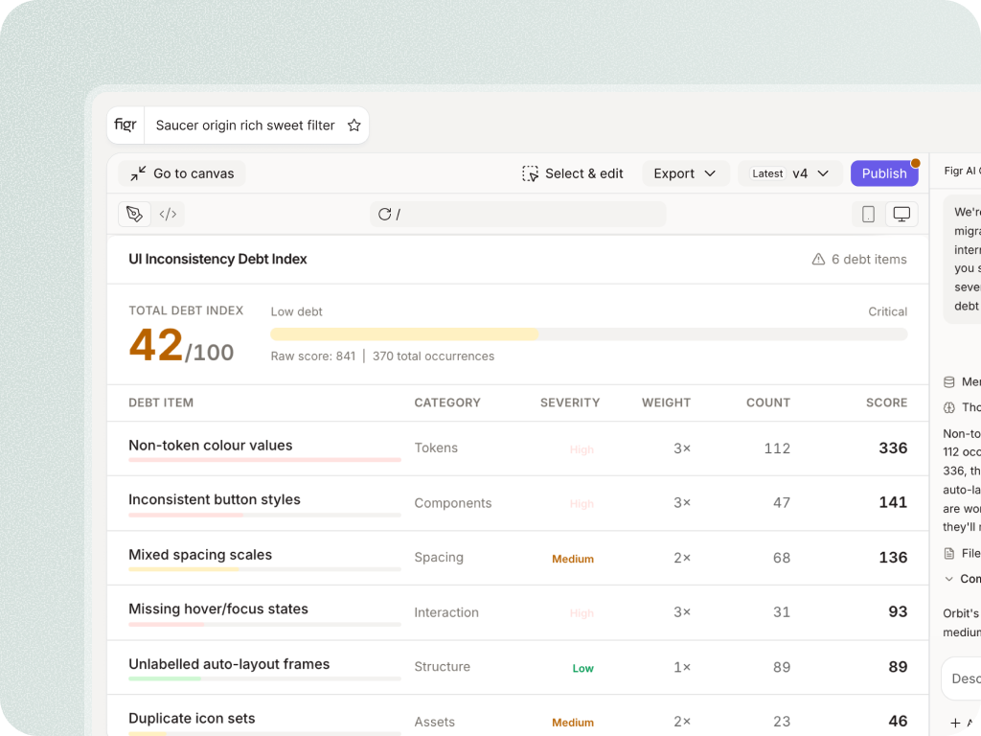Screen dimensions: 981x736
Task: Reload the preview page
Action: point(384,214)
